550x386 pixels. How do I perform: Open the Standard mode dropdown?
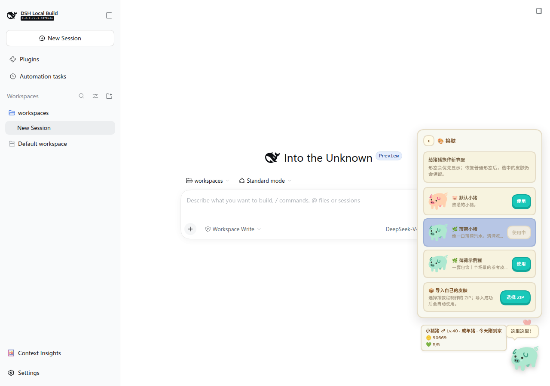point(265,181)
